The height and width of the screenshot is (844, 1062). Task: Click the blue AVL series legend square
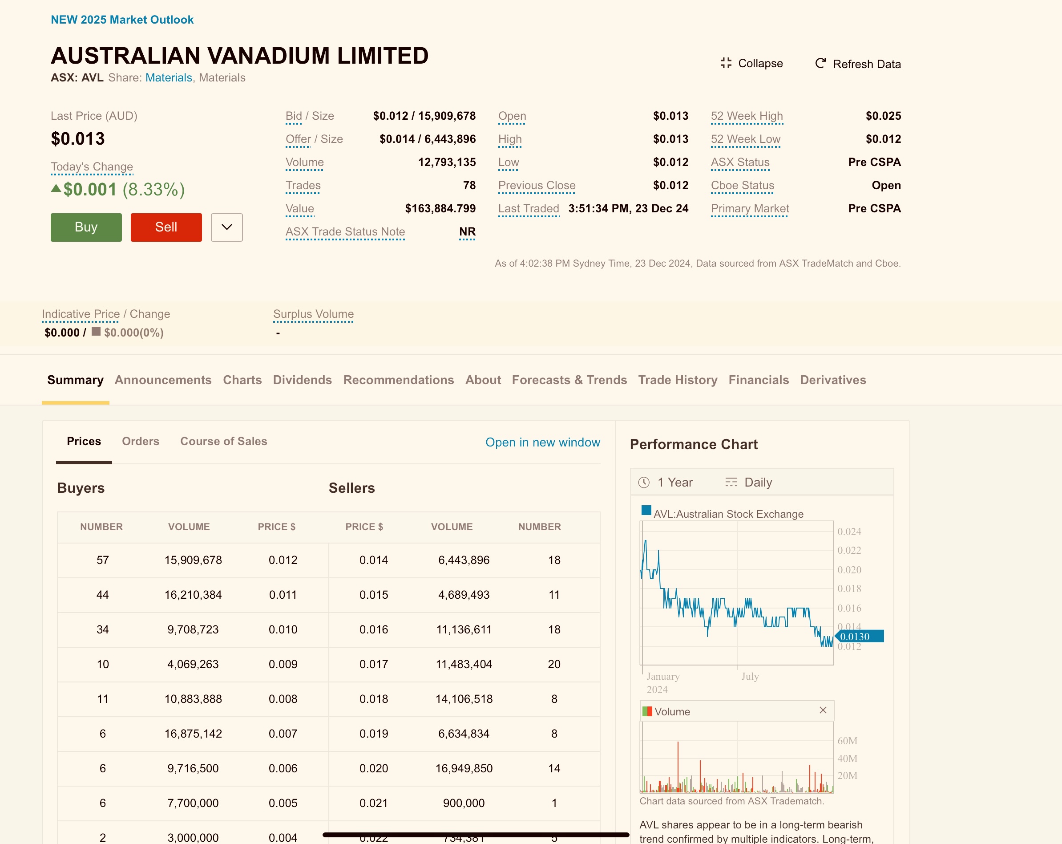pyautogui.click(x=646, y=511)
